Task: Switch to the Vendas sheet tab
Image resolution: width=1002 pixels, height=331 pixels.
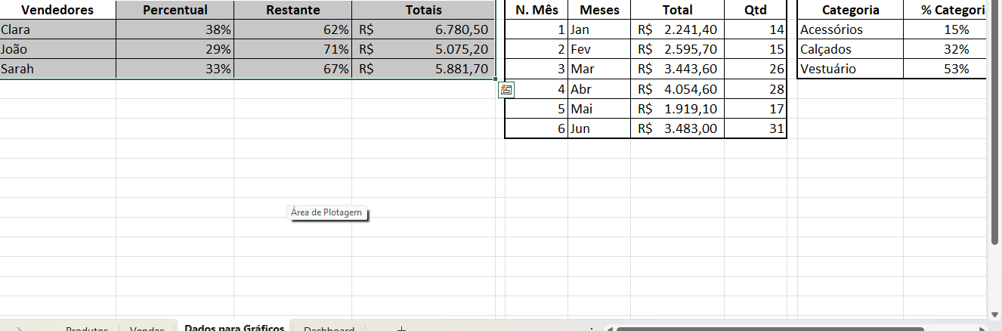Action: click(x=147, y=329)
